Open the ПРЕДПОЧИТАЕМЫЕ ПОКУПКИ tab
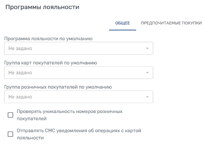Viewport: 205px width, 145px height. pos(171,23)
